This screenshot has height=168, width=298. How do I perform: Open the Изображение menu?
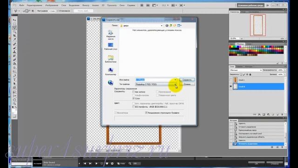point(52,5)
